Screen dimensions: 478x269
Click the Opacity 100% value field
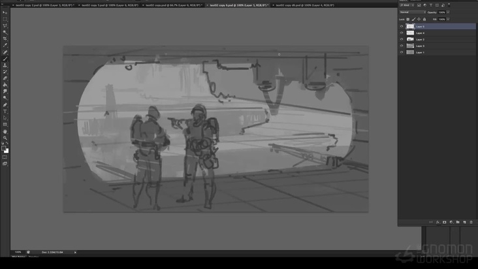pos(441,12)
